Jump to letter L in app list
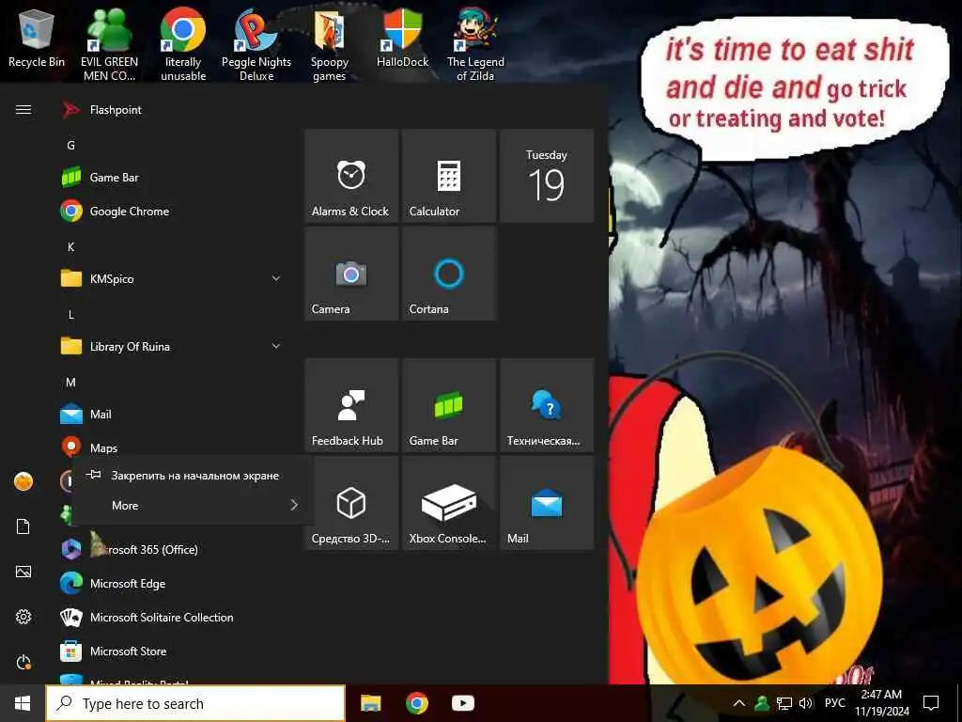Viewport: 962px width, 722px height. 71,315
